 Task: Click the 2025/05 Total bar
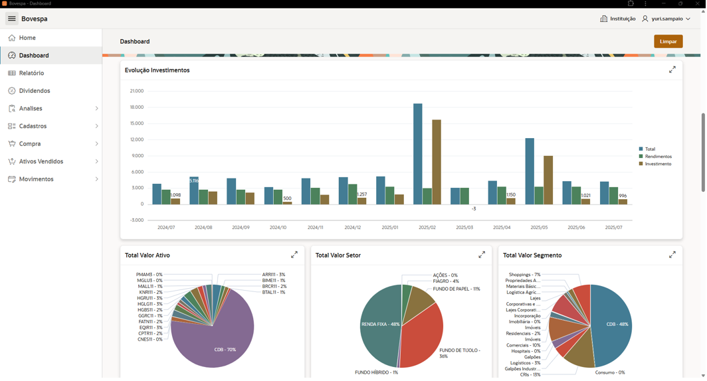pyautogui.click(x=530, y=171)
